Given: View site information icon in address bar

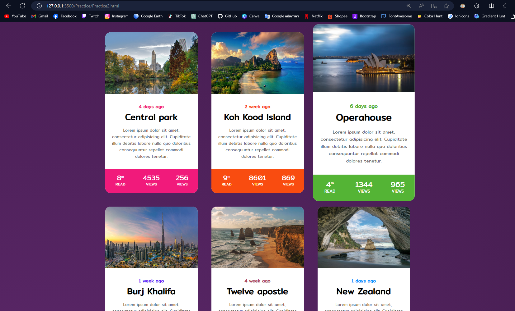Looking at the screenshot, I should (39, 6).
